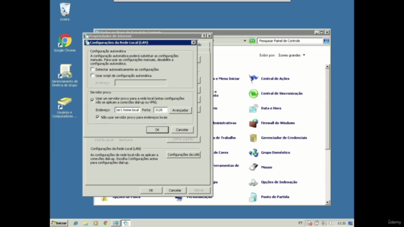Enable Usar script de configuração automática
The height and width of the screenshot is (227, 404).
[x=92, y=76]
